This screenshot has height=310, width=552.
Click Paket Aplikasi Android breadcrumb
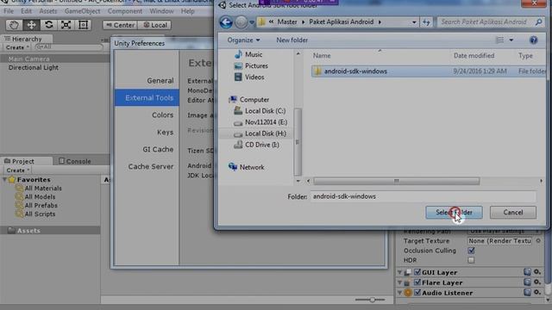coord(342,22)
